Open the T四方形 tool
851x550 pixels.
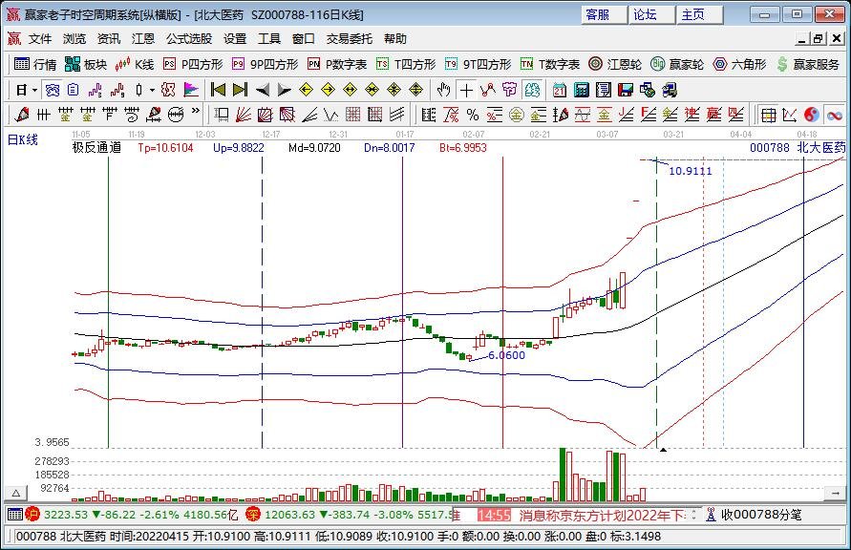(406, 65)
